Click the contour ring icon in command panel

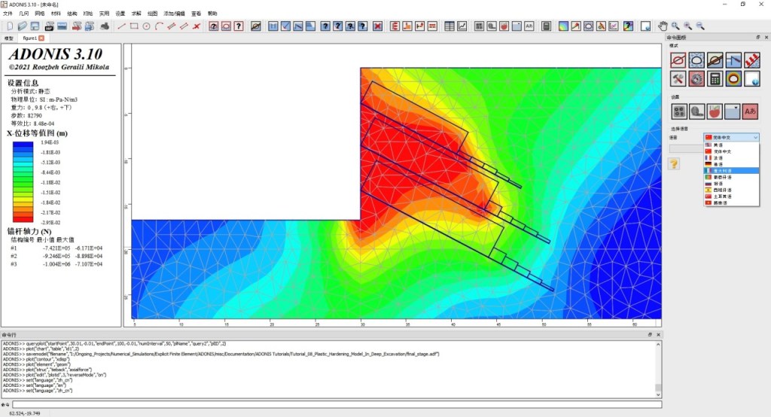(x=733, y=78)
